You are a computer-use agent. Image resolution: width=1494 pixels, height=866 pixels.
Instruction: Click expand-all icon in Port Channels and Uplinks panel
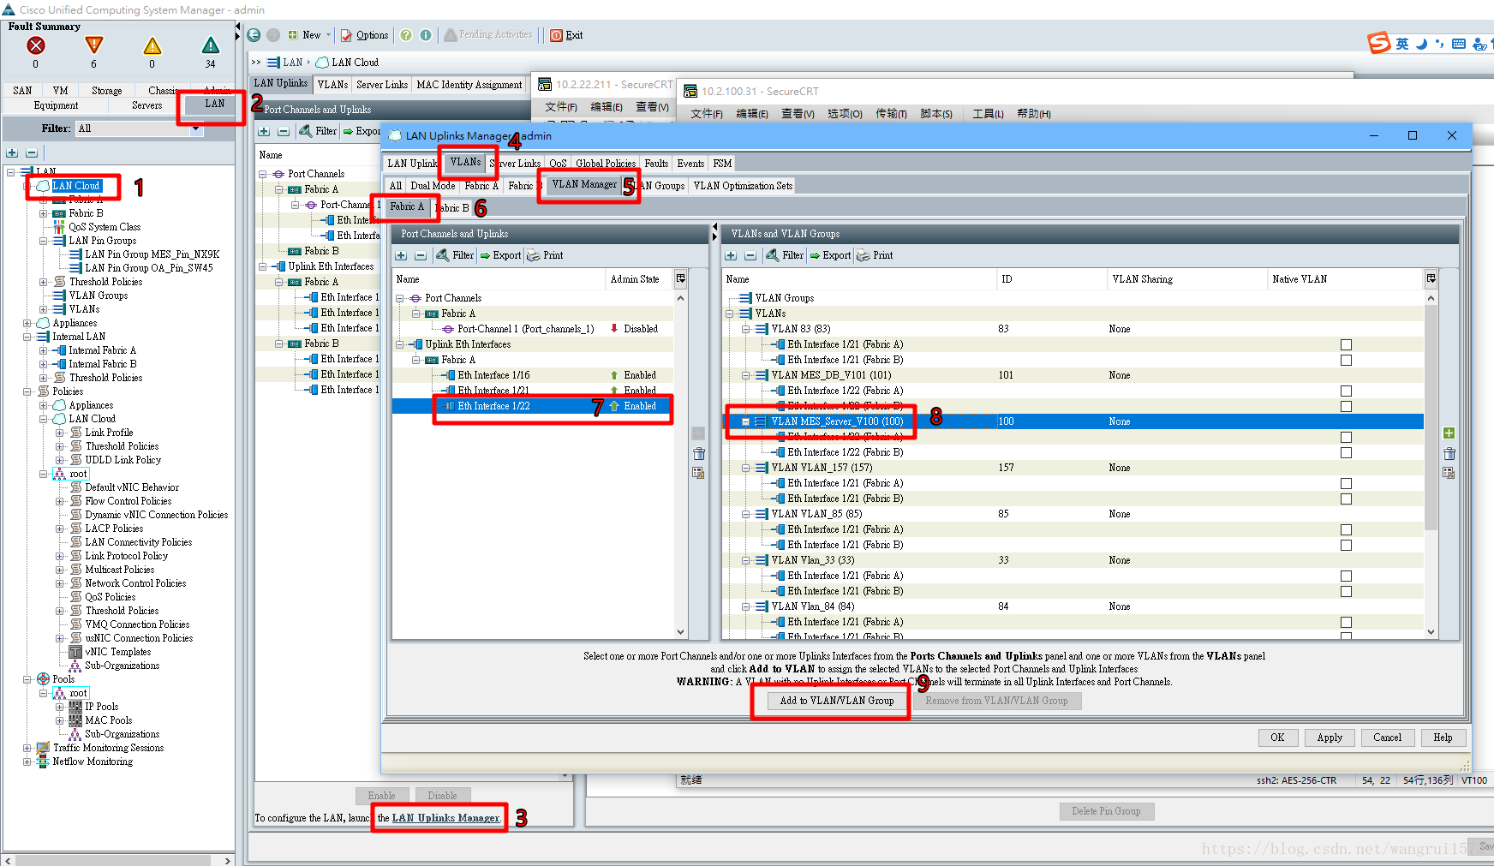(401, 255)
